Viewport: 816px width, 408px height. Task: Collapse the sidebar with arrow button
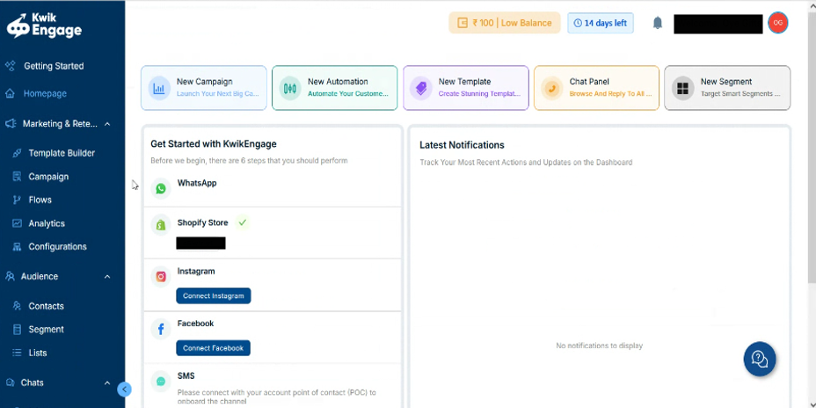(x=124, y=390)
